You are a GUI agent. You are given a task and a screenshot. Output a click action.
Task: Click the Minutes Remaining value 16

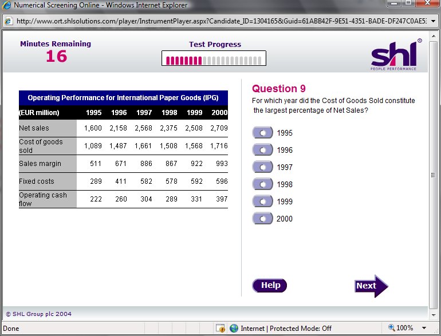[x=57, y=56]
